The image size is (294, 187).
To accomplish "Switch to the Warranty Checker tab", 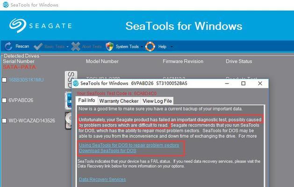I will (119, 101).
